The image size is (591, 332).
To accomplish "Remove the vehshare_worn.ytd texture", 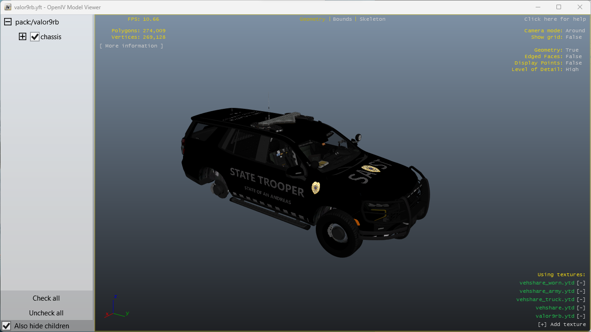I will click(x=581, y=283).
